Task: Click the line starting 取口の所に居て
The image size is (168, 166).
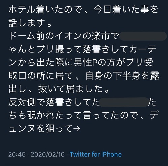Action: pyautogui.click(x=84, y=76)
